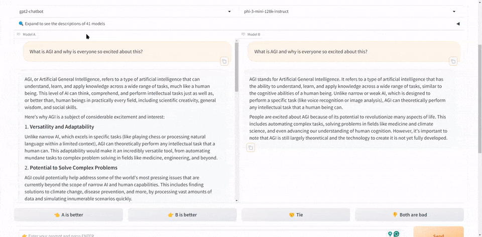Click Model A panel scrollbar thumb
The image size is (482, 237).
click(x=236, y=67)
